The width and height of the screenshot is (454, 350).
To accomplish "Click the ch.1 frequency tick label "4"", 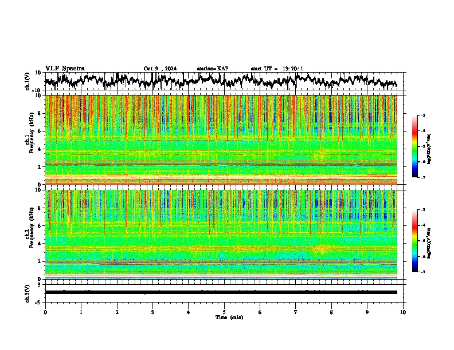I will pos(40,149).
